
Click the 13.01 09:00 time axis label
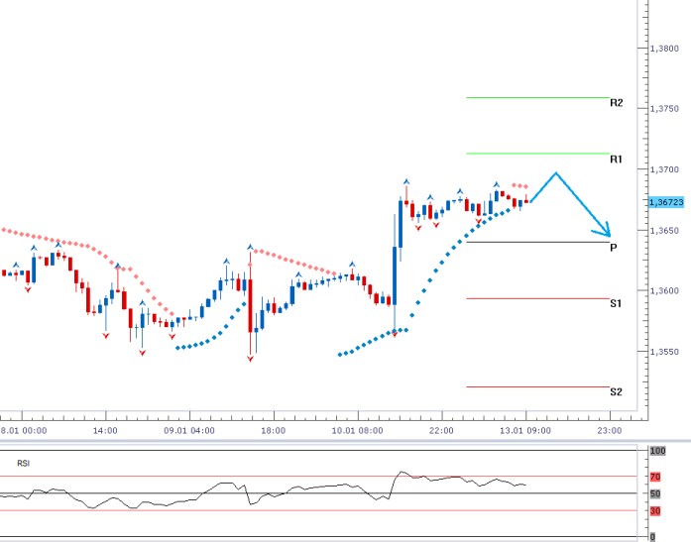point(525,431)
